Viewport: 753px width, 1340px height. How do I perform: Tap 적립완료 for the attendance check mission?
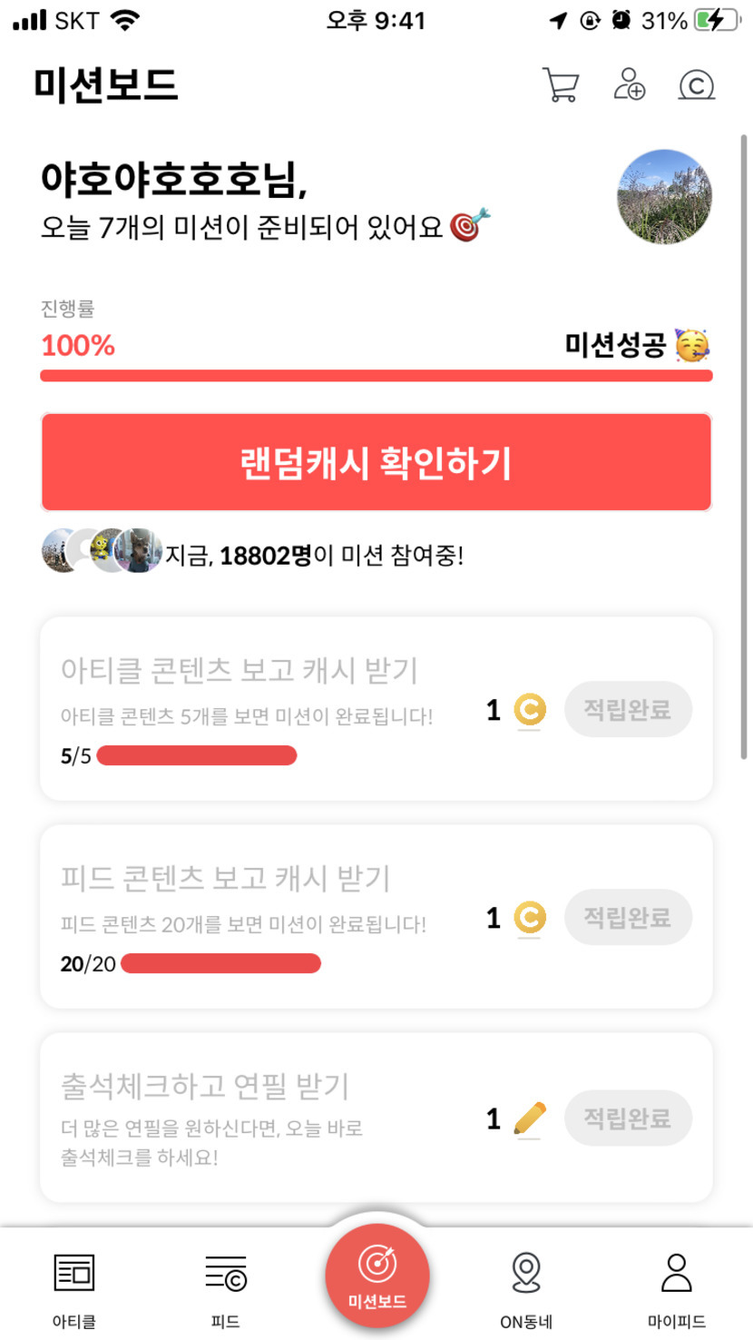tap(628, 1118)
